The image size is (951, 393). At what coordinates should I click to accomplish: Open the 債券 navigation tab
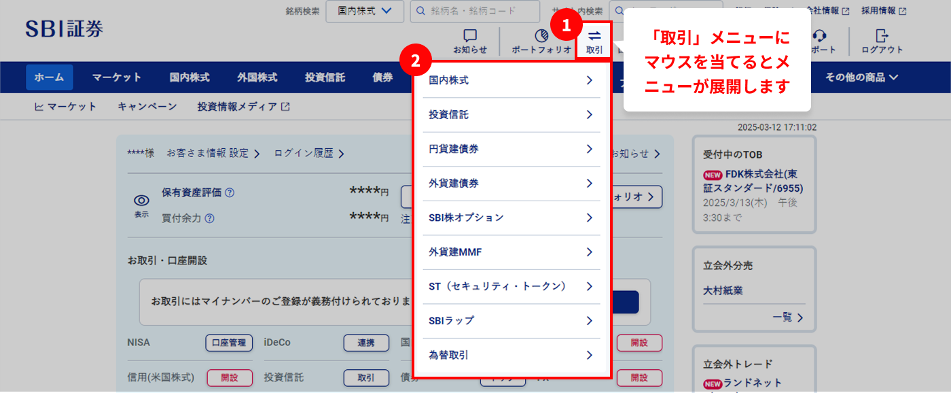click(x=382, y=78)
